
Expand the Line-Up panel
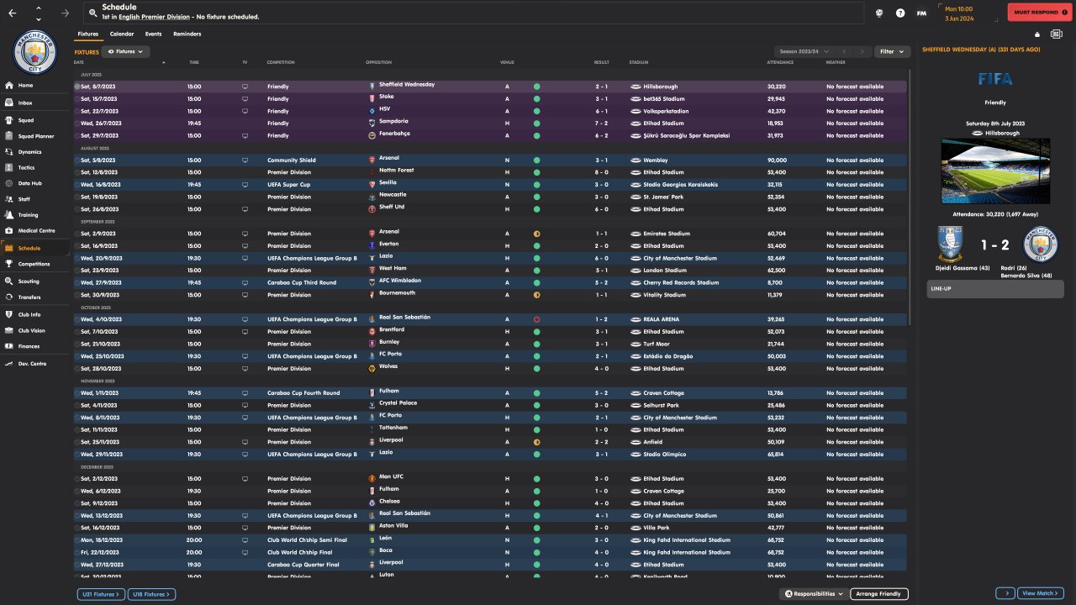[x=994, y=289]
